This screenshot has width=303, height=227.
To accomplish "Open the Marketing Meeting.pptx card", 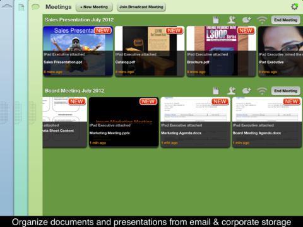I will click(124, 122).
